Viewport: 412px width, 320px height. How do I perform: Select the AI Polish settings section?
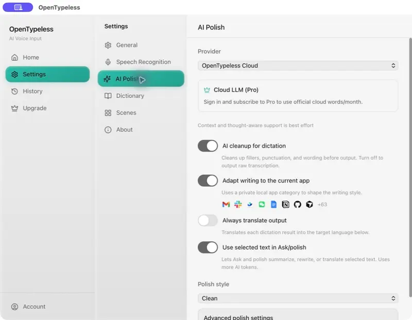(141, 79)
